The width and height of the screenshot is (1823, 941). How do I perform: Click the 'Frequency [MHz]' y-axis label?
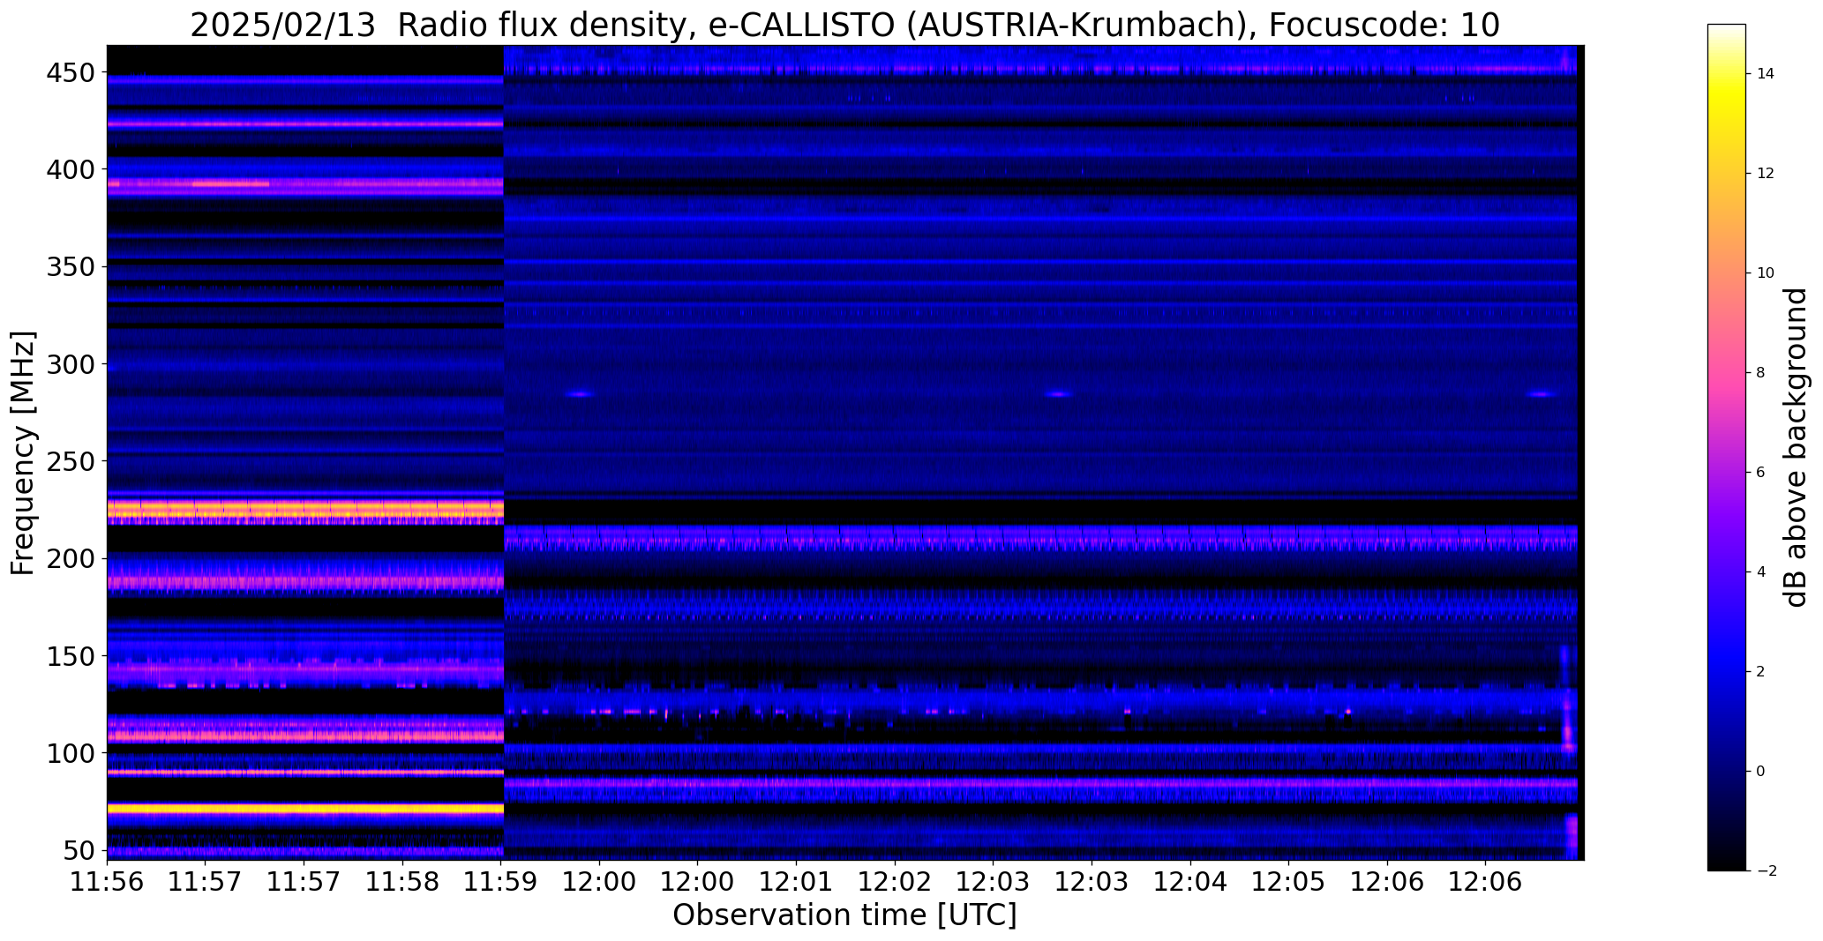pyautogui.click(x=24, y=453)
